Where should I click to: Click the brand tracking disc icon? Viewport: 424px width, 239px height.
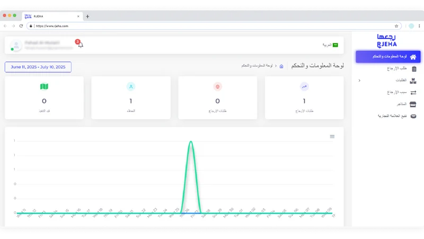point(413,116)
